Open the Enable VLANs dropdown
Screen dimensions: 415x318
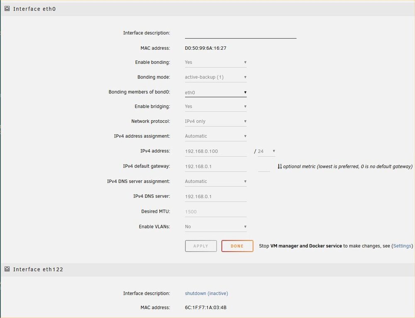pos(216,227)
